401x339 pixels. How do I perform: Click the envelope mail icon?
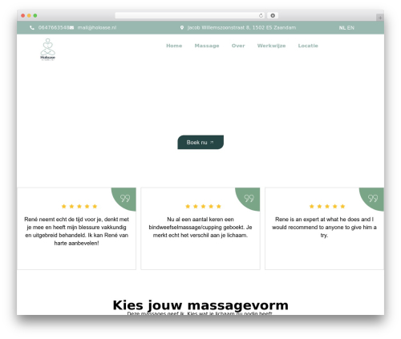pyautogui.click(x=71, y=28)
